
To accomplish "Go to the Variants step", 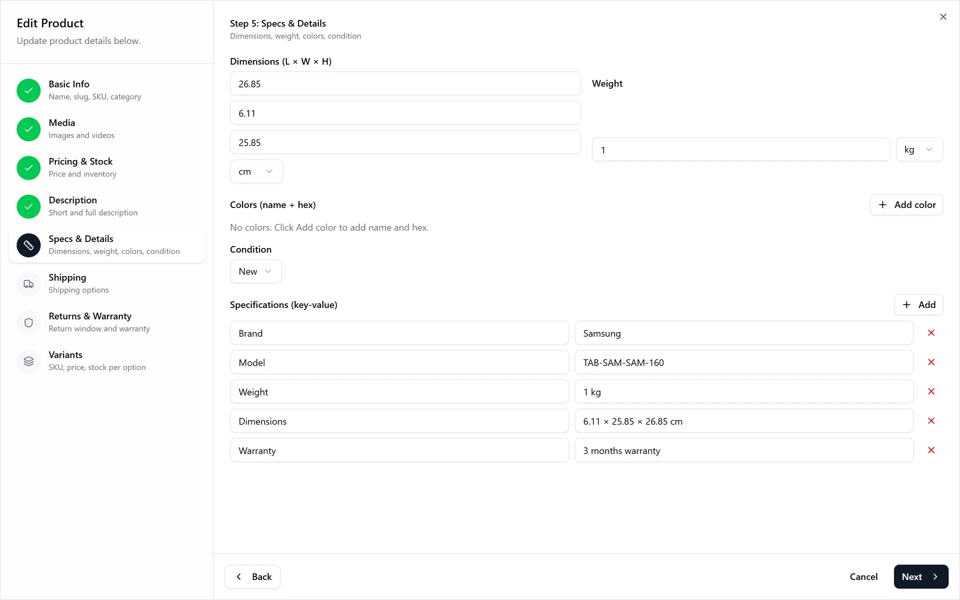I will [107, 361].
